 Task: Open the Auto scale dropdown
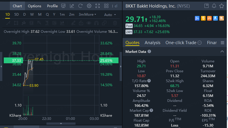pos(110,15)
